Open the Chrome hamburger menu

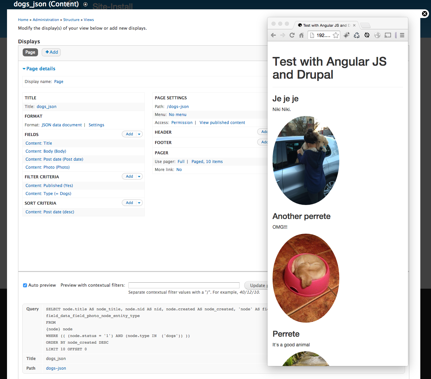click(x=402, y=35)
